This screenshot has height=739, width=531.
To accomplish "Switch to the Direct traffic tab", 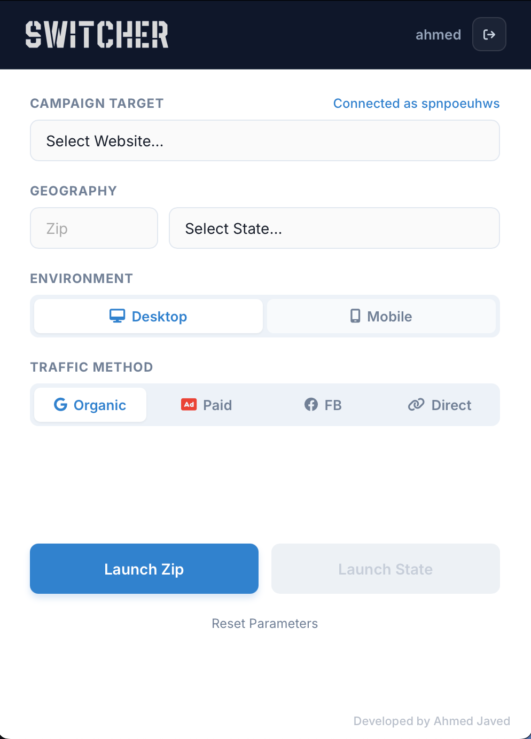I will click(x=439, y=405).
